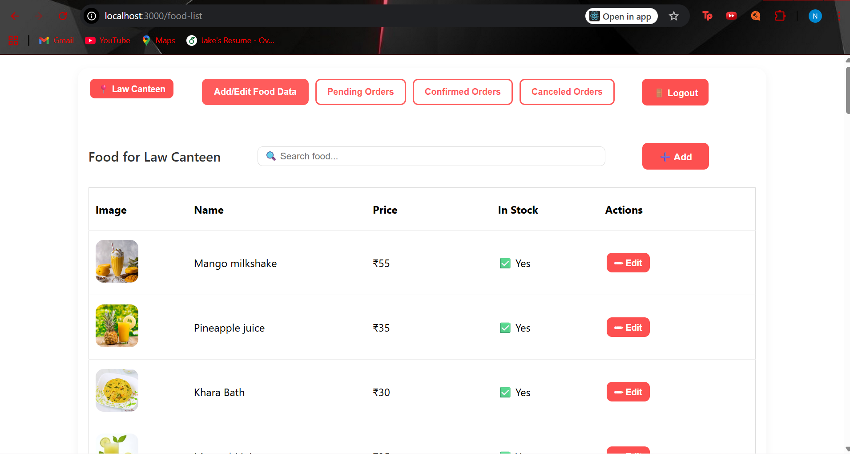This screenshot has width=850, height=454.
Task: Click the Pineapple juice thumbnail
Action: [117, 326]
